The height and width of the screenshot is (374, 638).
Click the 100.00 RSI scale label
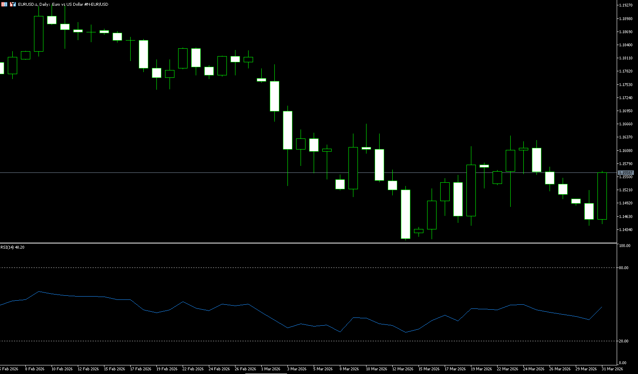[624, 246]
